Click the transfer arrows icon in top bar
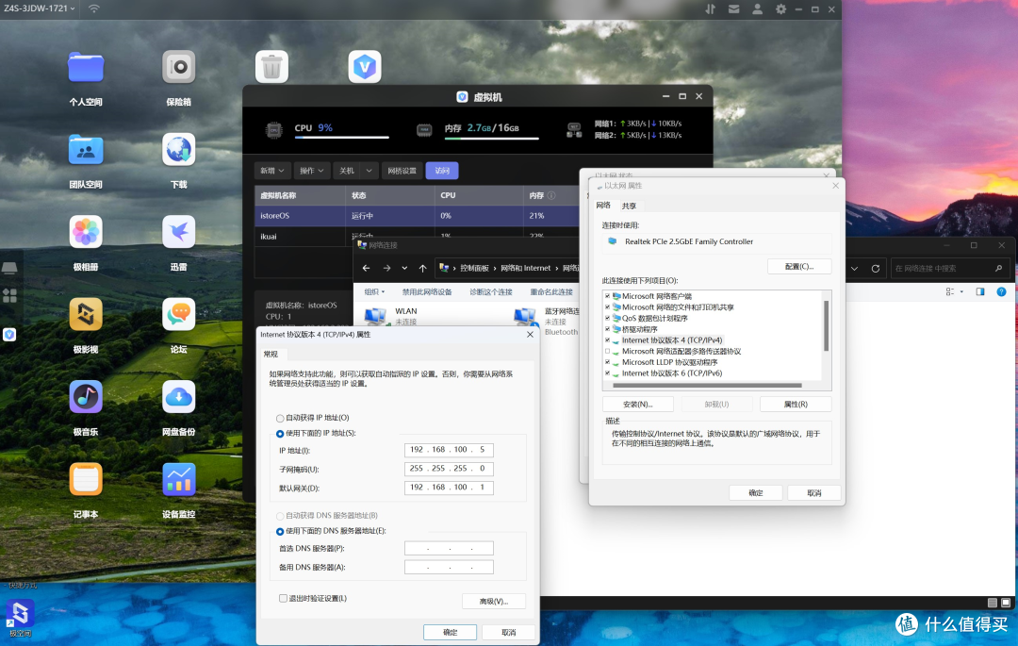This screenshot has width=1018, height=646. pos(711,9)
